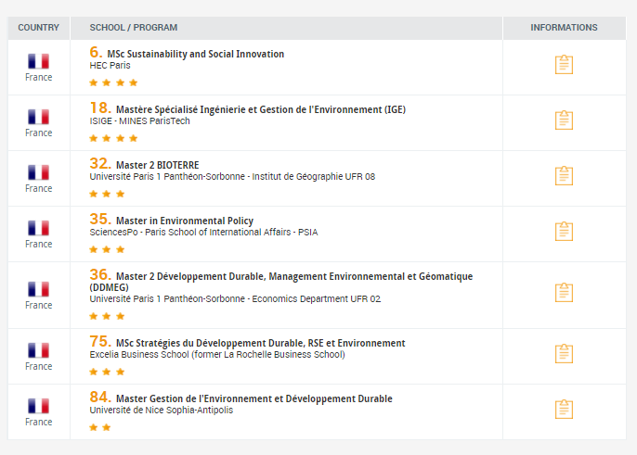
Task: Select SciencesPo Paris School of International Affairs text
Action: (203, 232)
